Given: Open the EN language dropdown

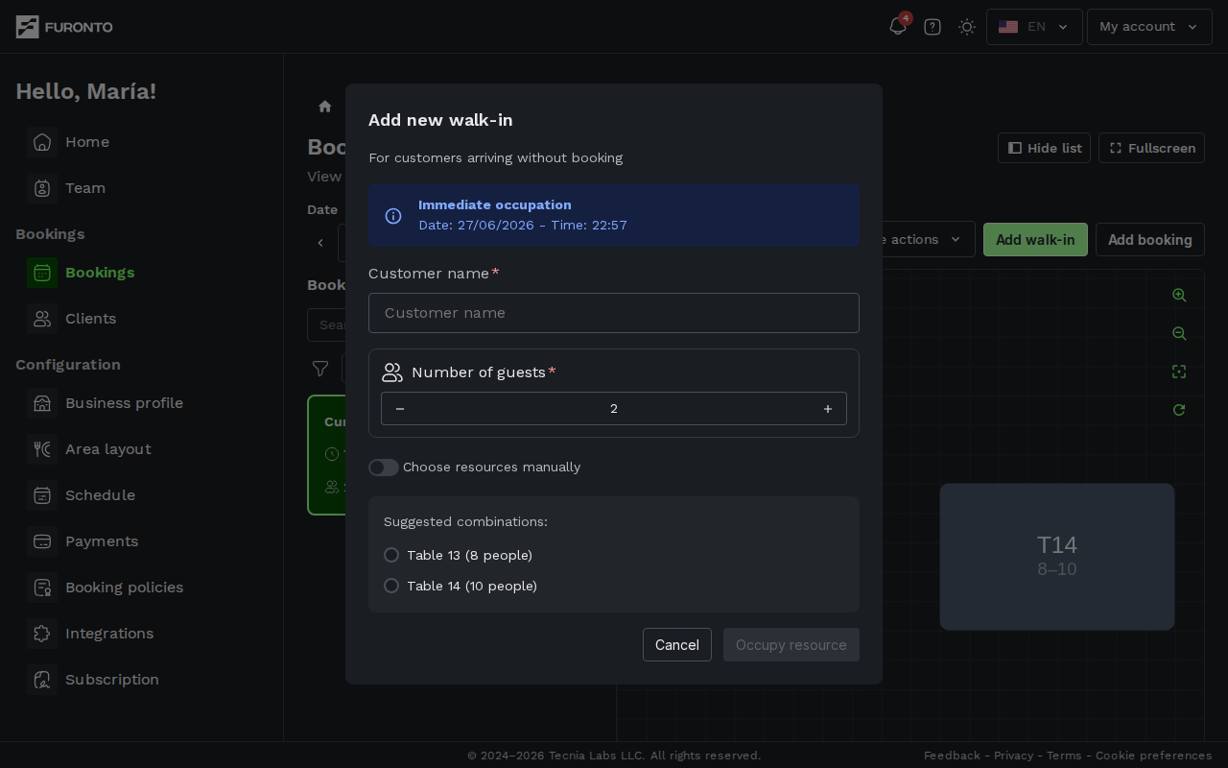Looking at the screenshot, I should tap(1034, 27).
